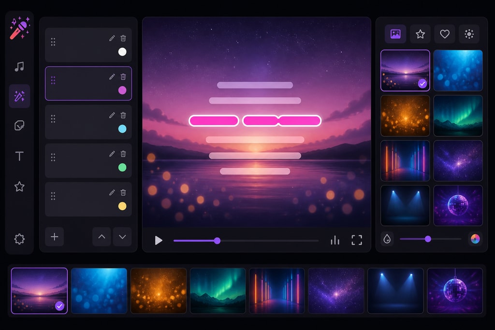Choose purple galaxy thumbnail in bottom strip
495x330 pixels.
[336, 291]
